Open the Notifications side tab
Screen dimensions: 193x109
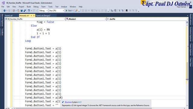tap(191, 19)
